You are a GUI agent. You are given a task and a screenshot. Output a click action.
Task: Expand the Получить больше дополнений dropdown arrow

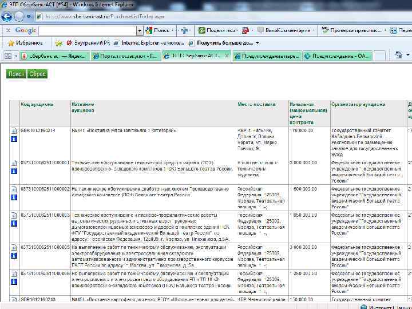click(257, 43)
